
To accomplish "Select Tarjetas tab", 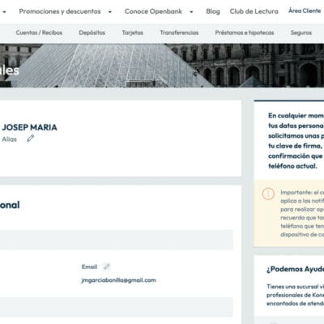I will click(x=132, y=32).
